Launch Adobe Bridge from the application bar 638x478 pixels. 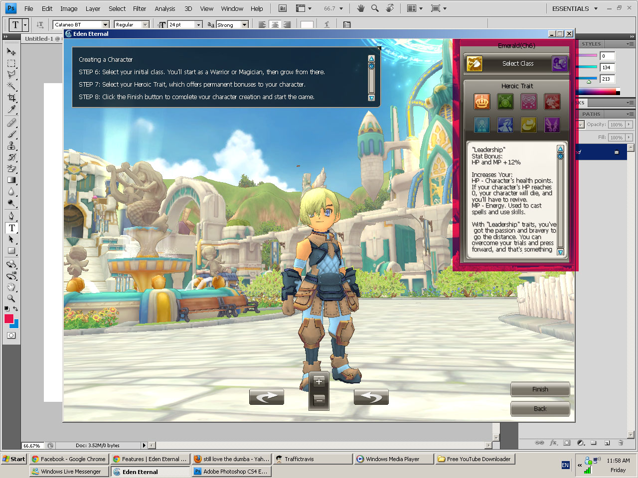tap(283, 8)
